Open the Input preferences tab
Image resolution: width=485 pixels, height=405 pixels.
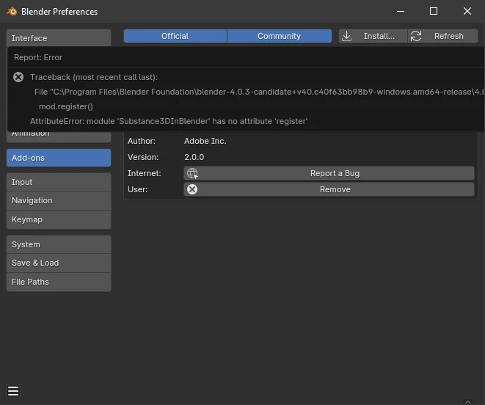tap(59, 182)
